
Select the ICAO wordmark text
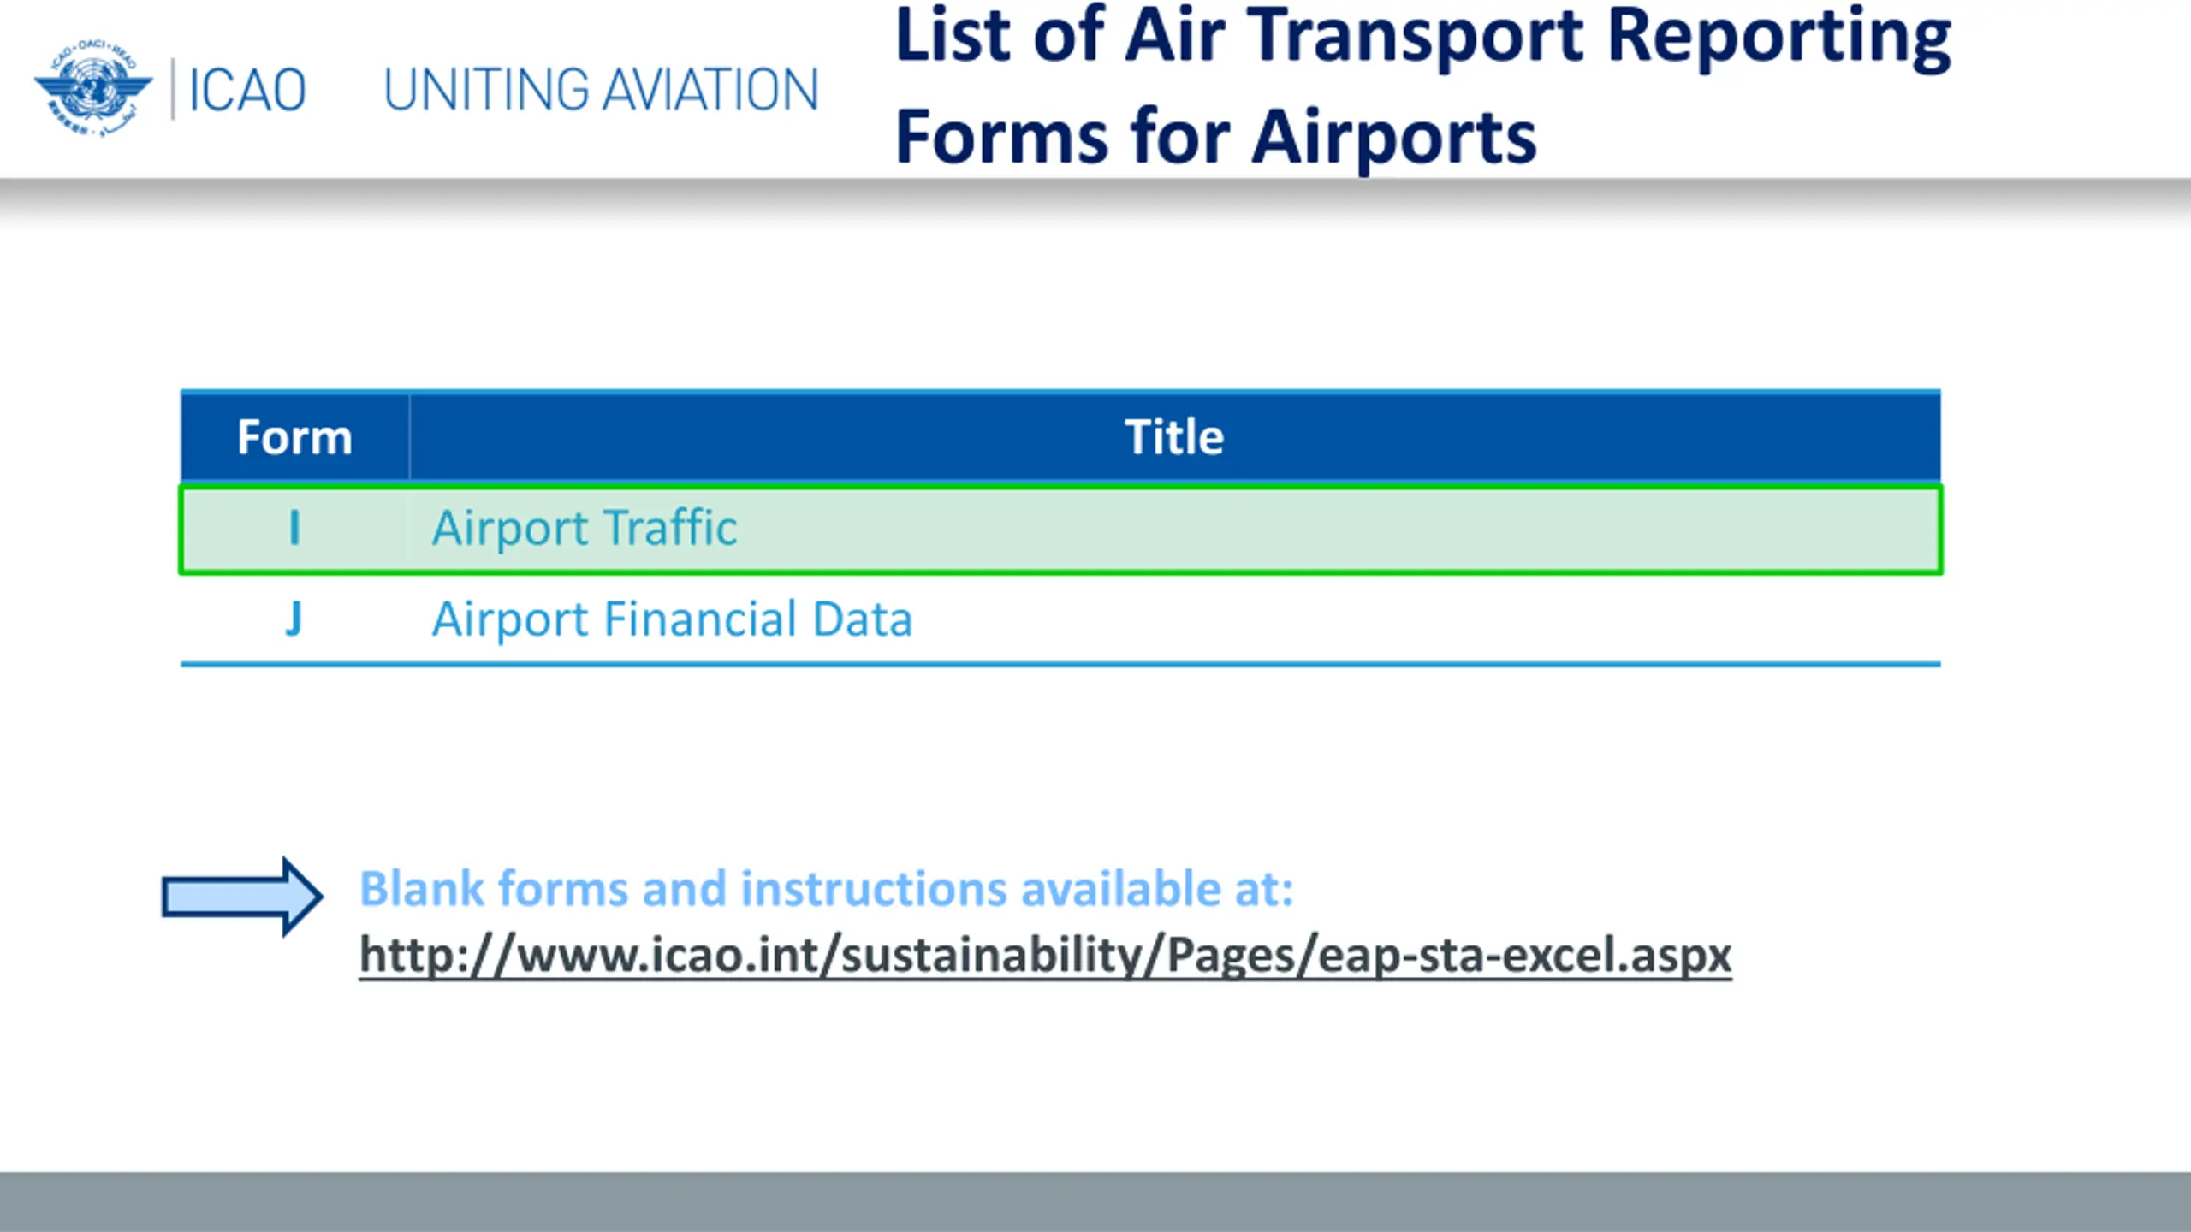pos(247,90)
